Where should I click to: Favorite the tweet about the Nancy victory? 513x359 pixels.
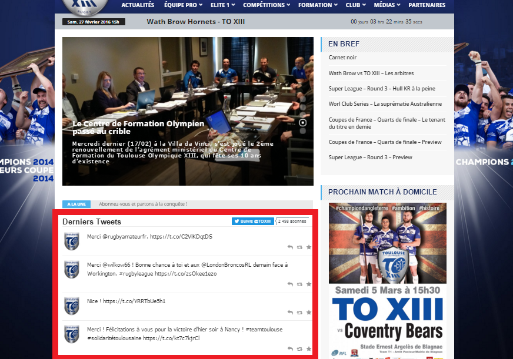point(309,349)
